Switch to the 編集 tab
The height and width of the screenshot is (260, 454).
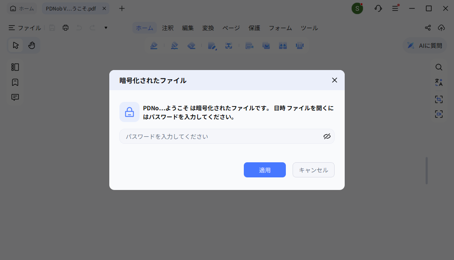188,28
